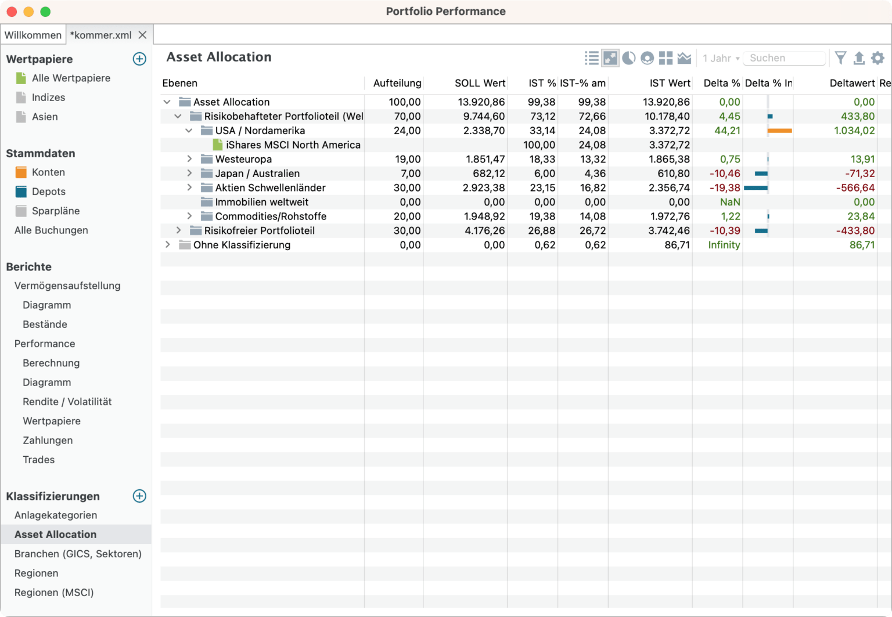Open the settings gear

pos(878,58)
